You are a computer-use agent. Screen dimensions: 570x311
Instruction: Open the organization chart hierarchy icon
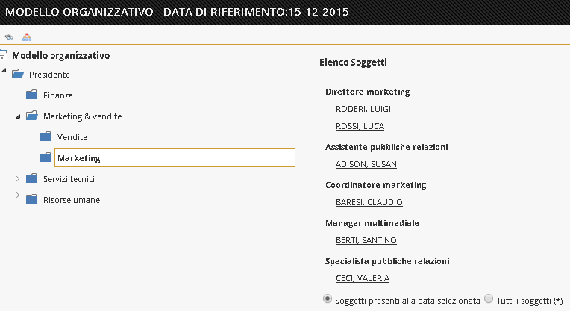point(27,37)
